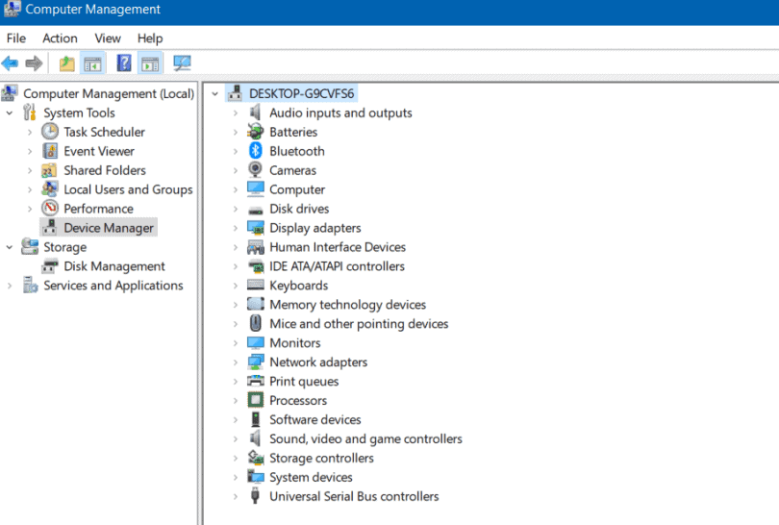Click the folder Up one level icon
This screenshot has height=525, width=779.
click(66, 63)
